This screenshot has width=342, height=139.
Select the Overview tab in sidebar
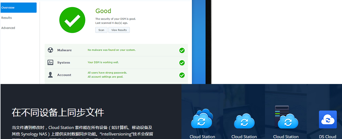point(18,8)
